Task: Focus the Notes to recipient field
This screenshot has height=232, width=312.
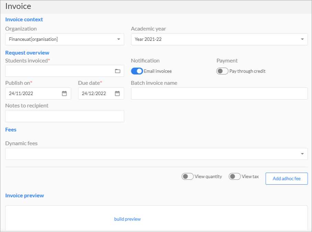Action: point(65,116)
